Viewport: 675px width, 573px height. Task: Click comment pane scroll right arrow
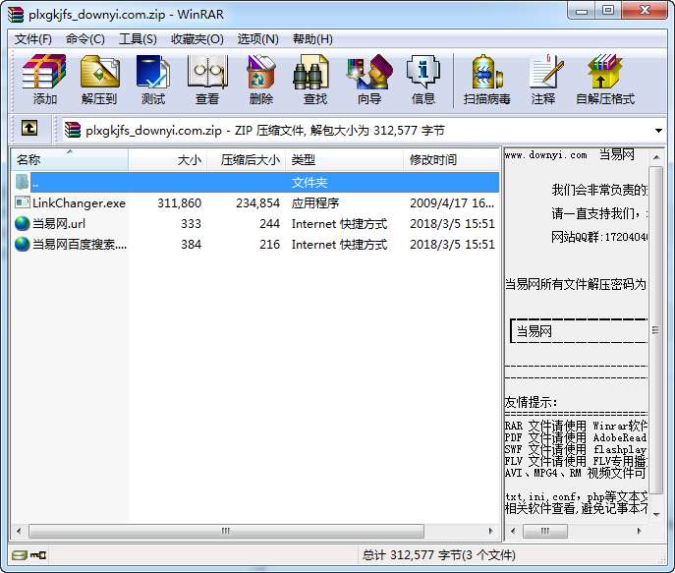tap(639, 531)
